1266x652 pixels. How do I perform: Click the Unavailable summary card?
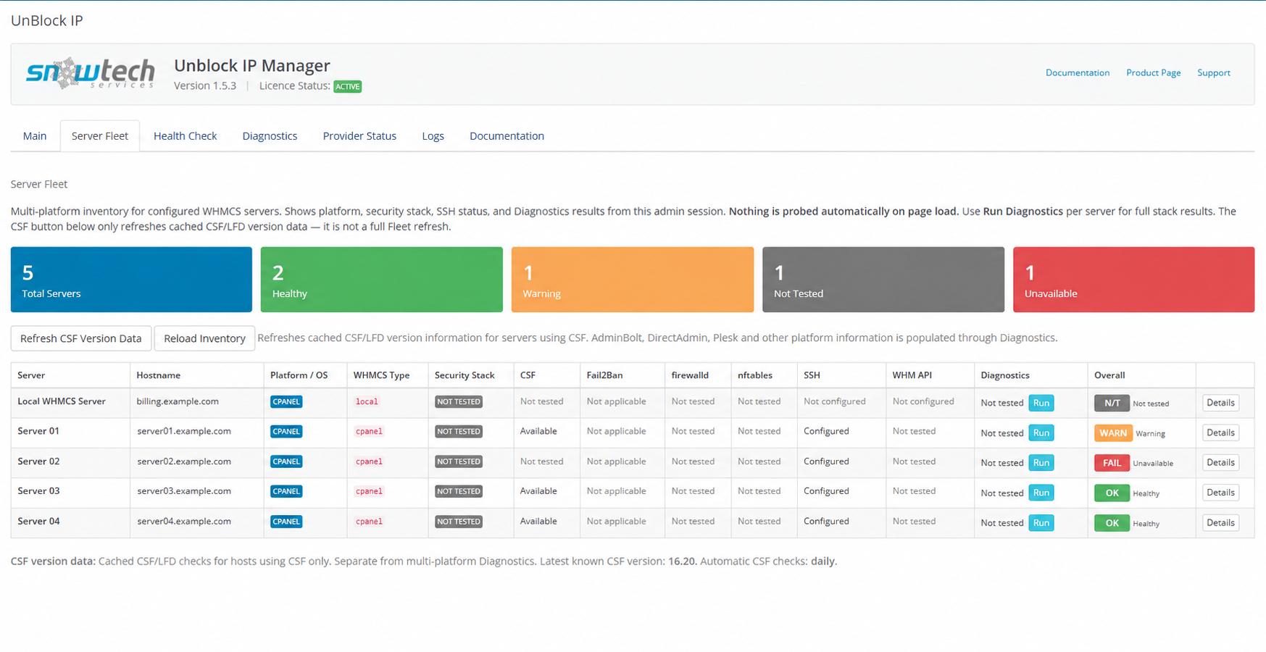click(1133, 280)
